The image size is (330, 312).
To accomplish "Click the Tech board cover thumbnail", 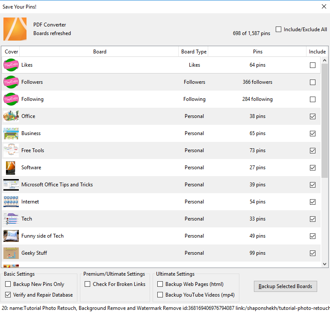I will tap(11, 219).
